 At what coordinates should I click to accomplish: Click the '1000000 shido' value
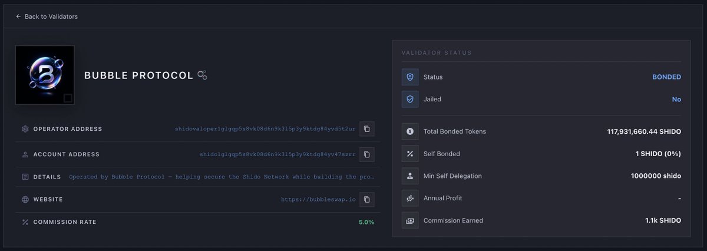point(656,176)
